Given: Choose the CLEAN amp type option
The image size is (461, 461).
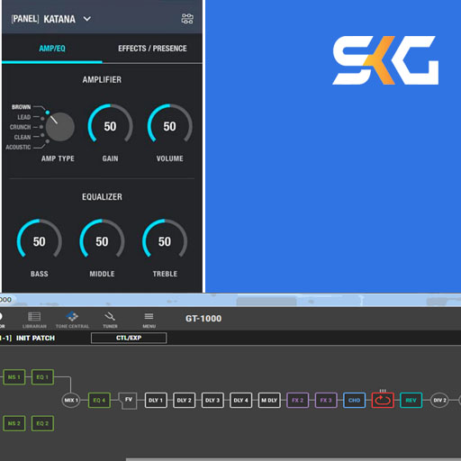Looking at the screenshot, I should pyautogui.click(x=23, y=137).
